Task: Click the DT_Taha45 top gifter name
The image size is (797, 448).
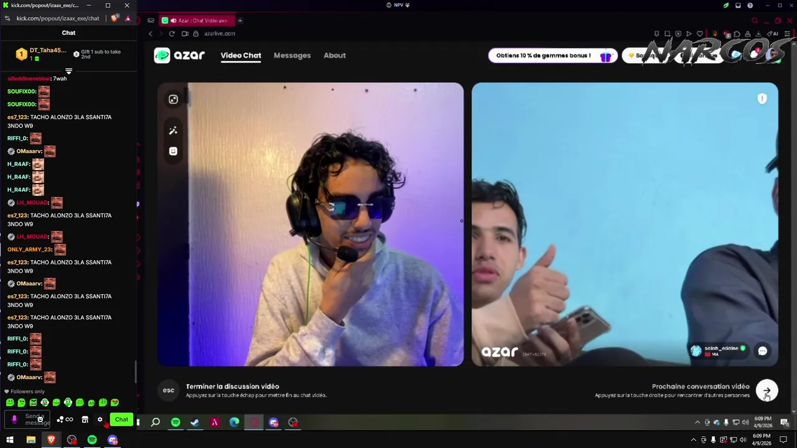Action: pyautogui.click(x=48, y=50)
